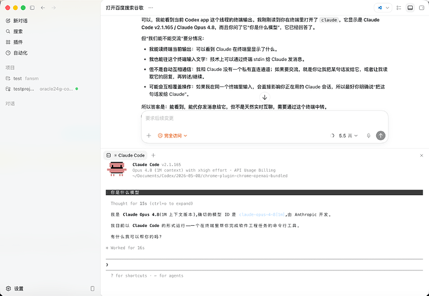Go forward with the right arrow
The height and width of the screenshot is (296, 429).
point(53,7)
